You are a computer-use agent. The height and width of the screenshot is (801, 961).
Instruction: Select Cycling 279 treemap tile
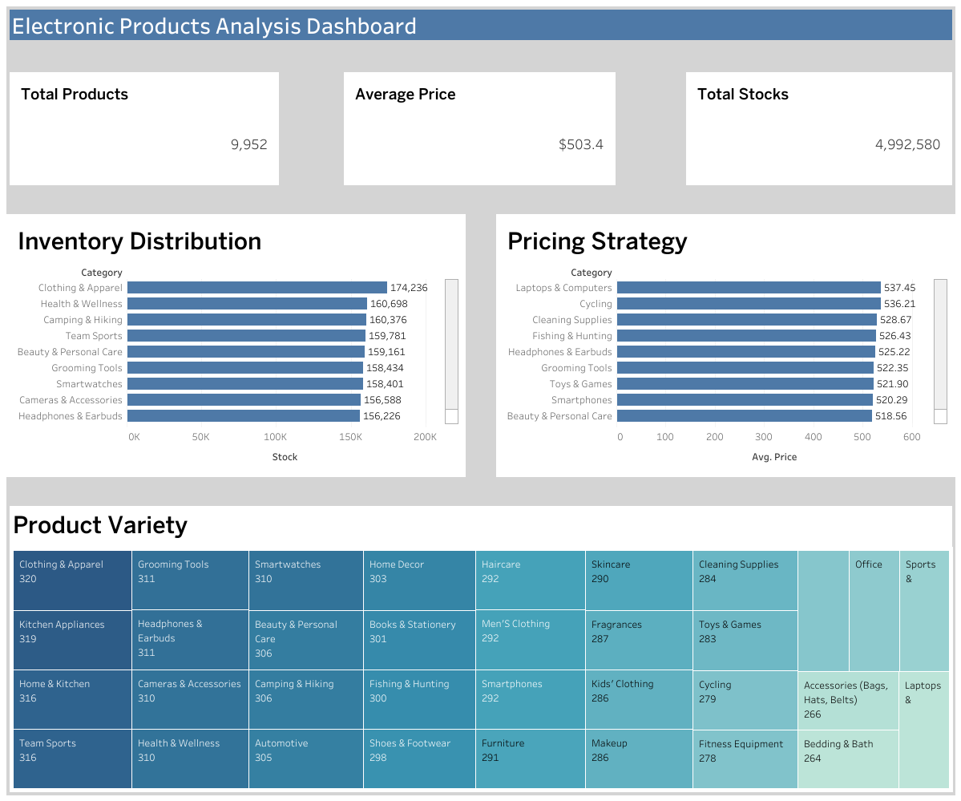coord(745,700)
